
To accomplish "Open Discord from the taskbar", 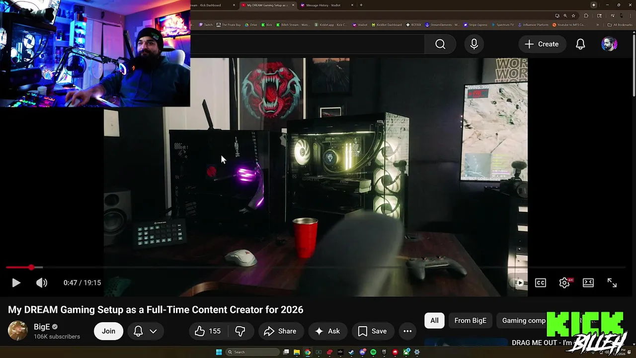I will tap(362, 352).
